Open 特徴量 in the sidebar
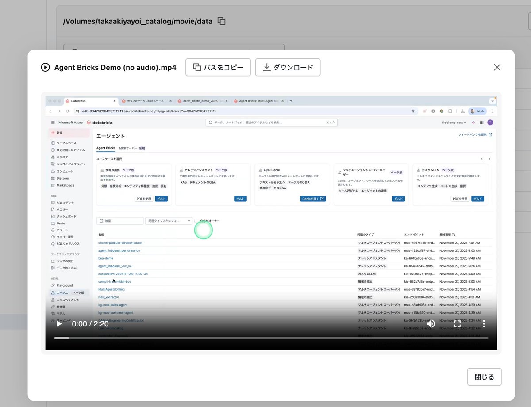531x407 pixels. (58, 307)
